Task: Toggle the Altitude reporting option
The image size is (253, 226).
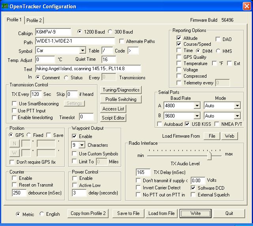Action: tap(179, 38)
